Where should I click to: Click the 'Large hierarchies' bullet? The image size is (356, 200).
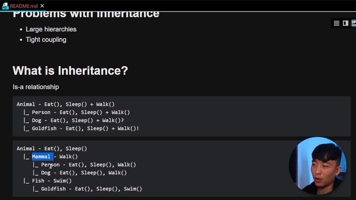tap(51, 29)
